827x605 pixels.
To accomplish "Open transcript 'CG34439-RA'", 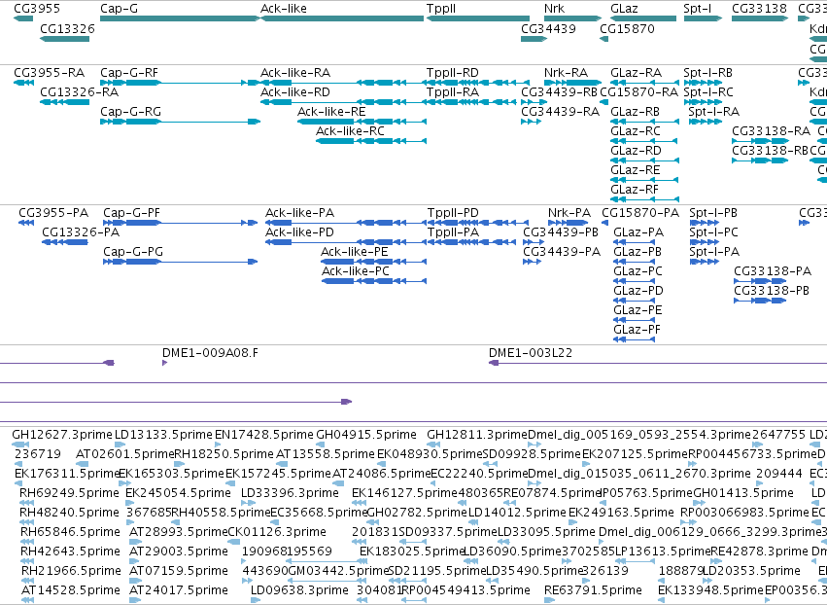I will tap(560, 112).
